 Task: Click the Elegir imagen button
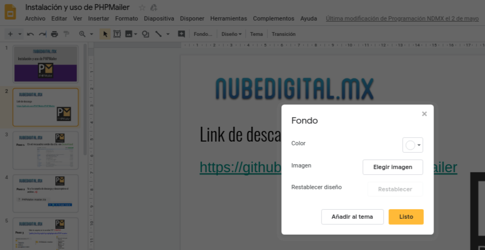(393, 167)
